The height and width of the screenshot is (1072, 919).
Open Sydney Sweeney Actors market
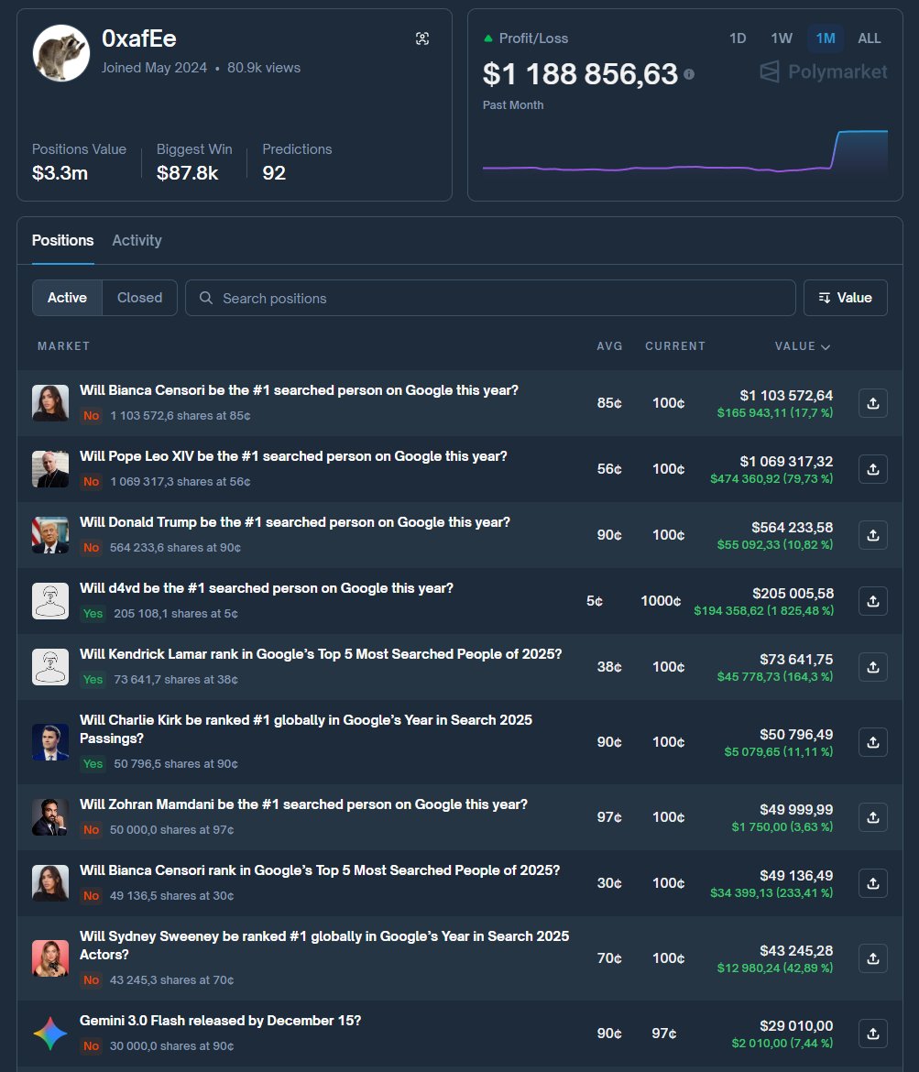[x=324, y=946]
